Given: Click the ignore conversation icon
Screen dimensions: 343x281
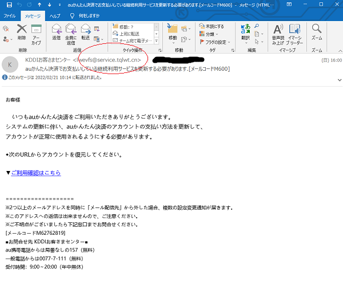Looking at the screenshot, I should pos(6,28).
